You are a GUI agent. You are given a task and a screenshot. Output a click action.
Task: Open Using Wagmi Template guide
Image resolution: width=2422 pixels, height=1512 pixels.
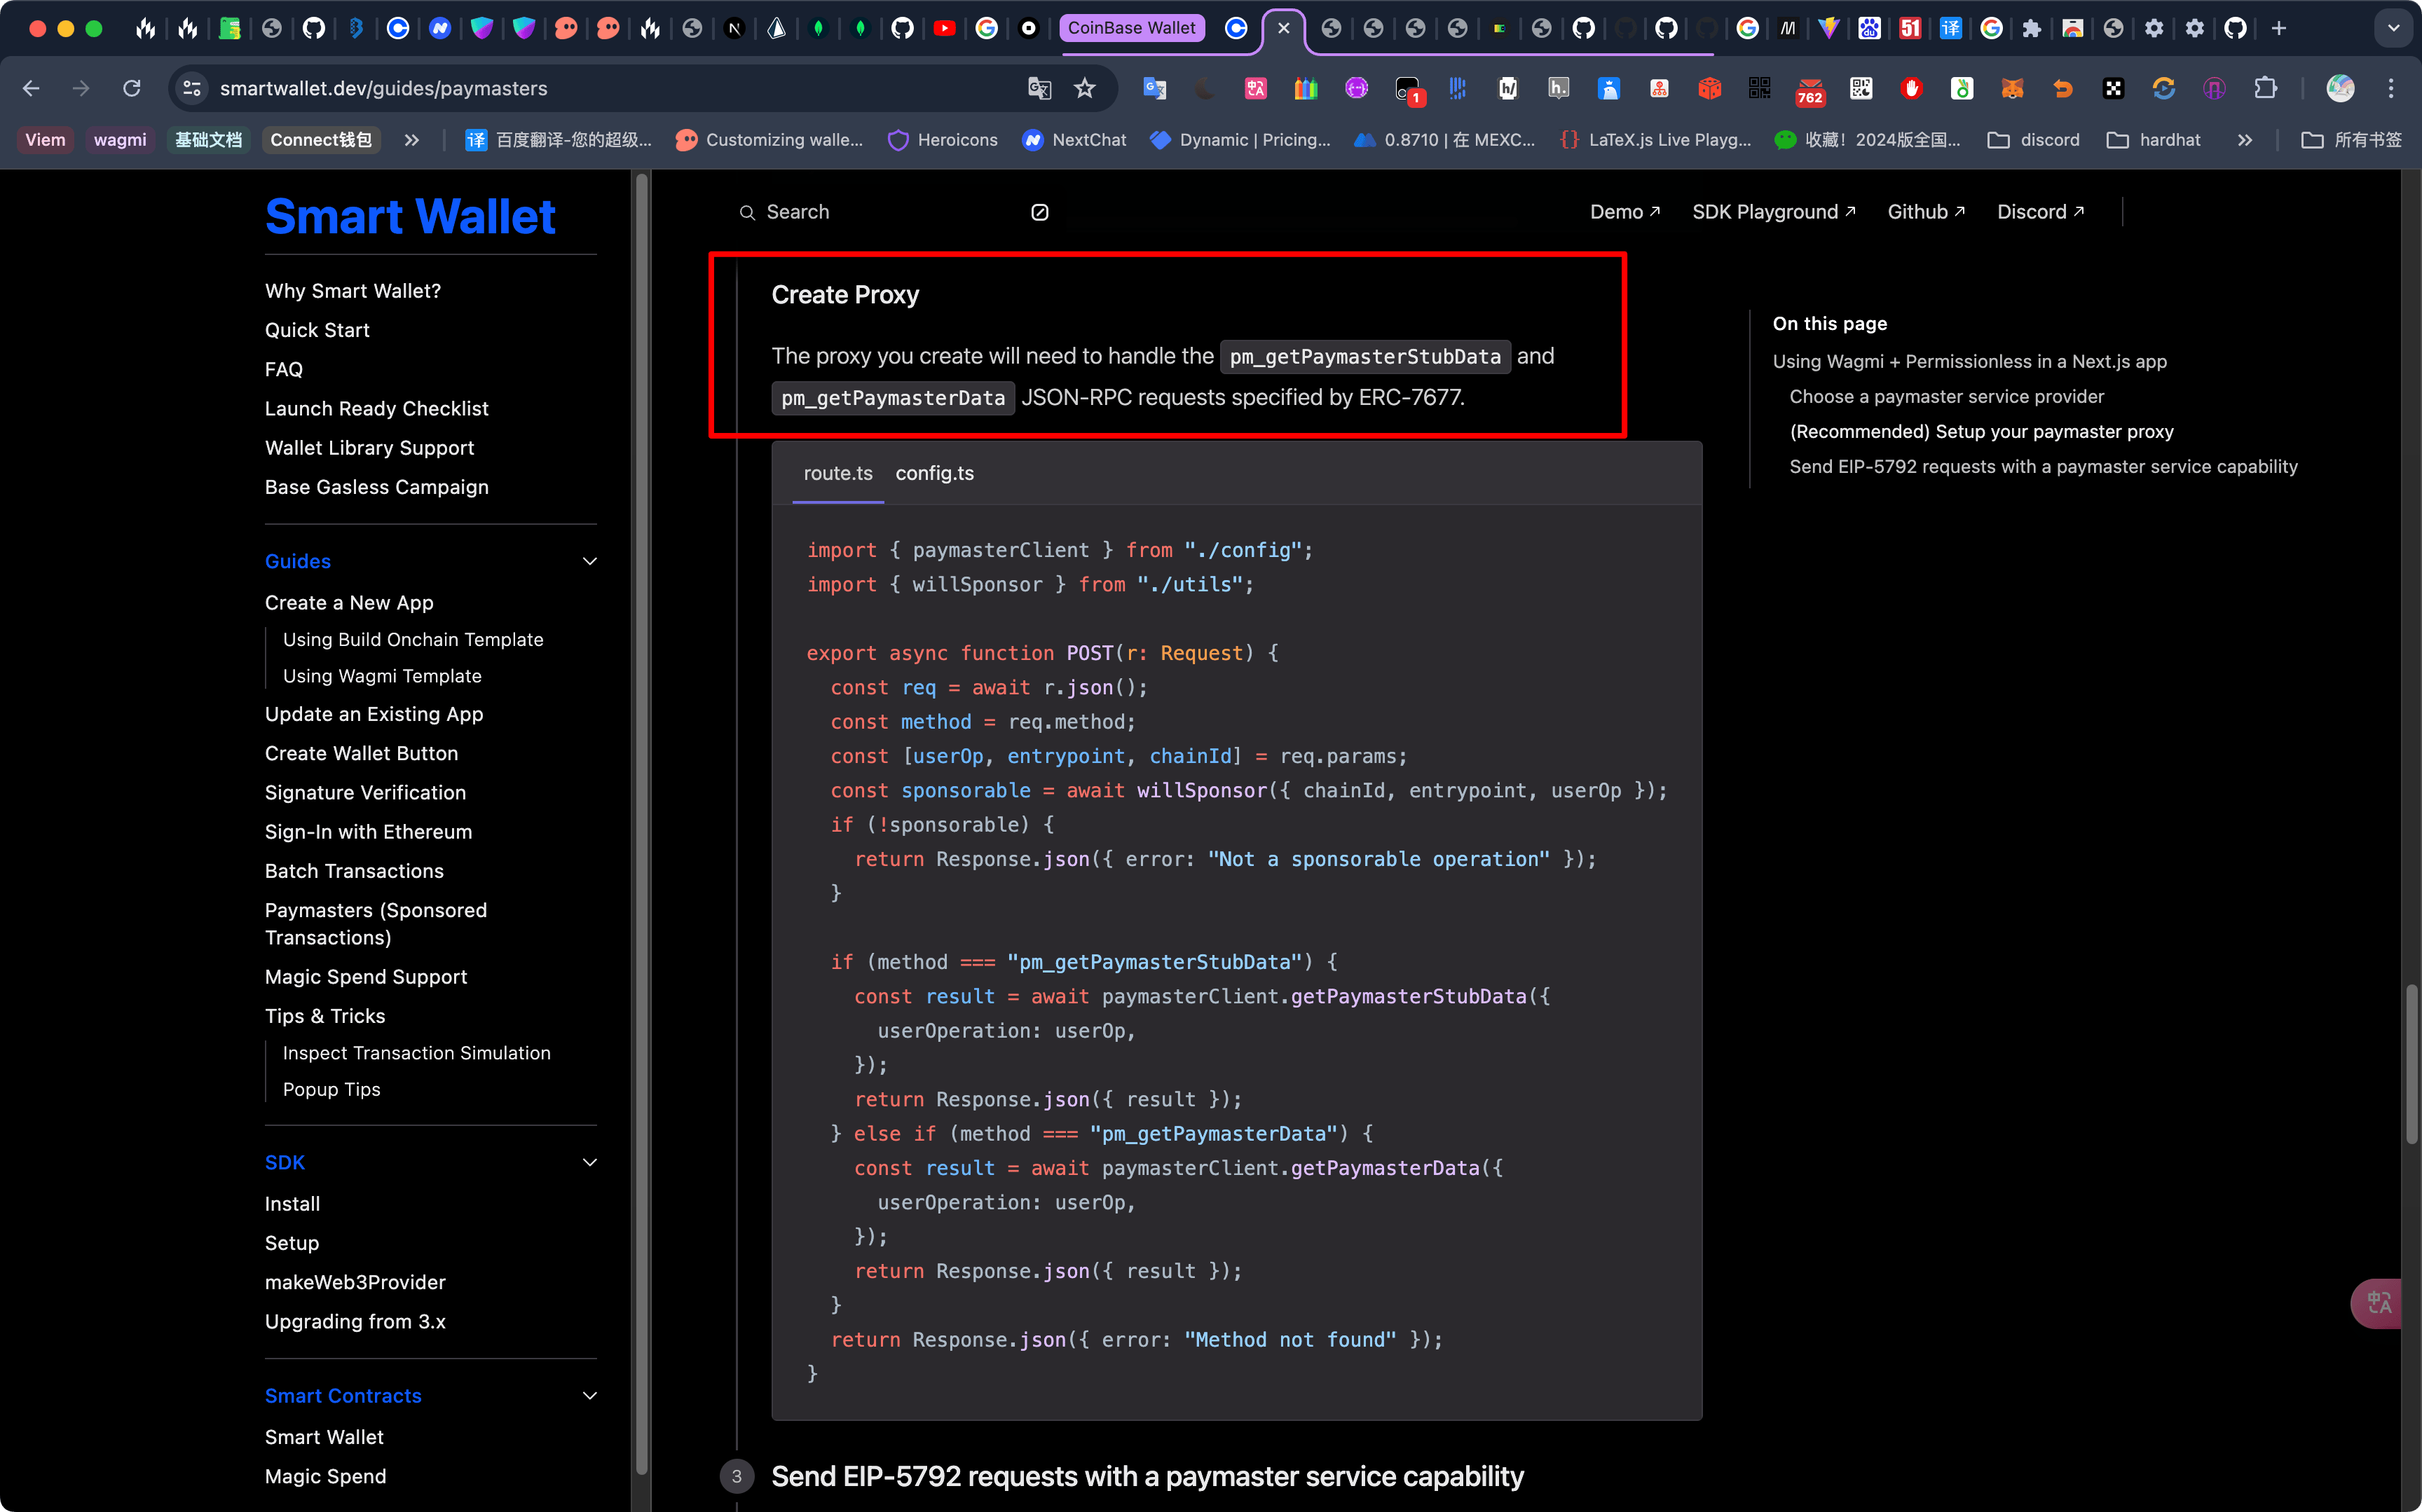point(382,676)
